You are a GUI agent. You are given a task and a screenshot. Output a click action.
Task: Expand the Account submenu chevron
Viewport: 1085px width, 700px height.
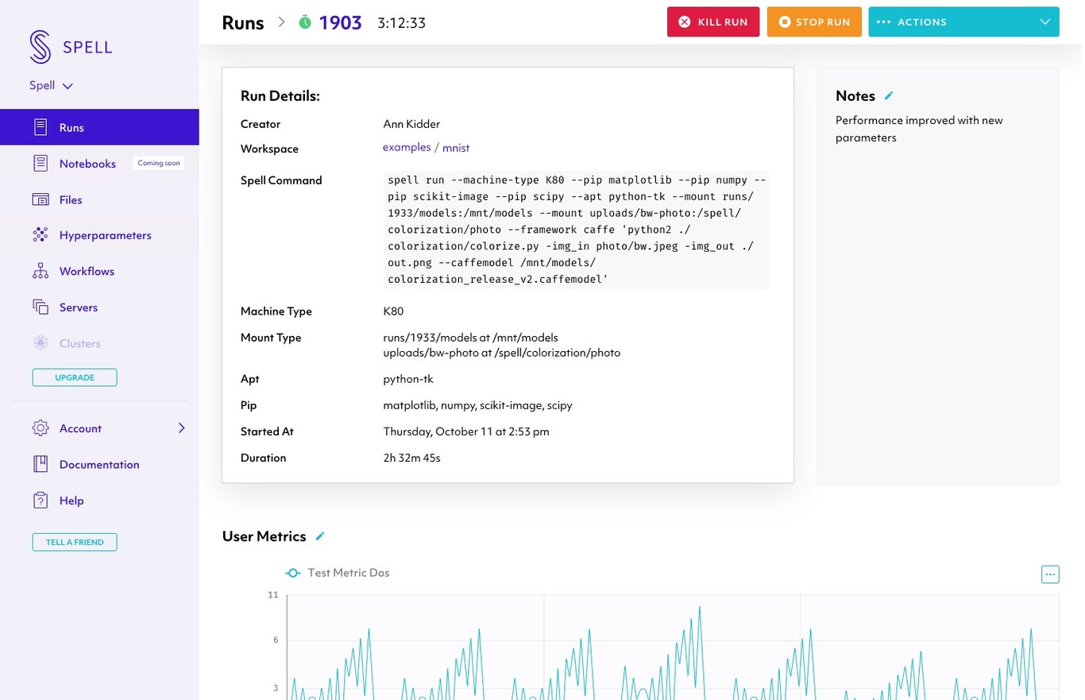coord(181,428)
